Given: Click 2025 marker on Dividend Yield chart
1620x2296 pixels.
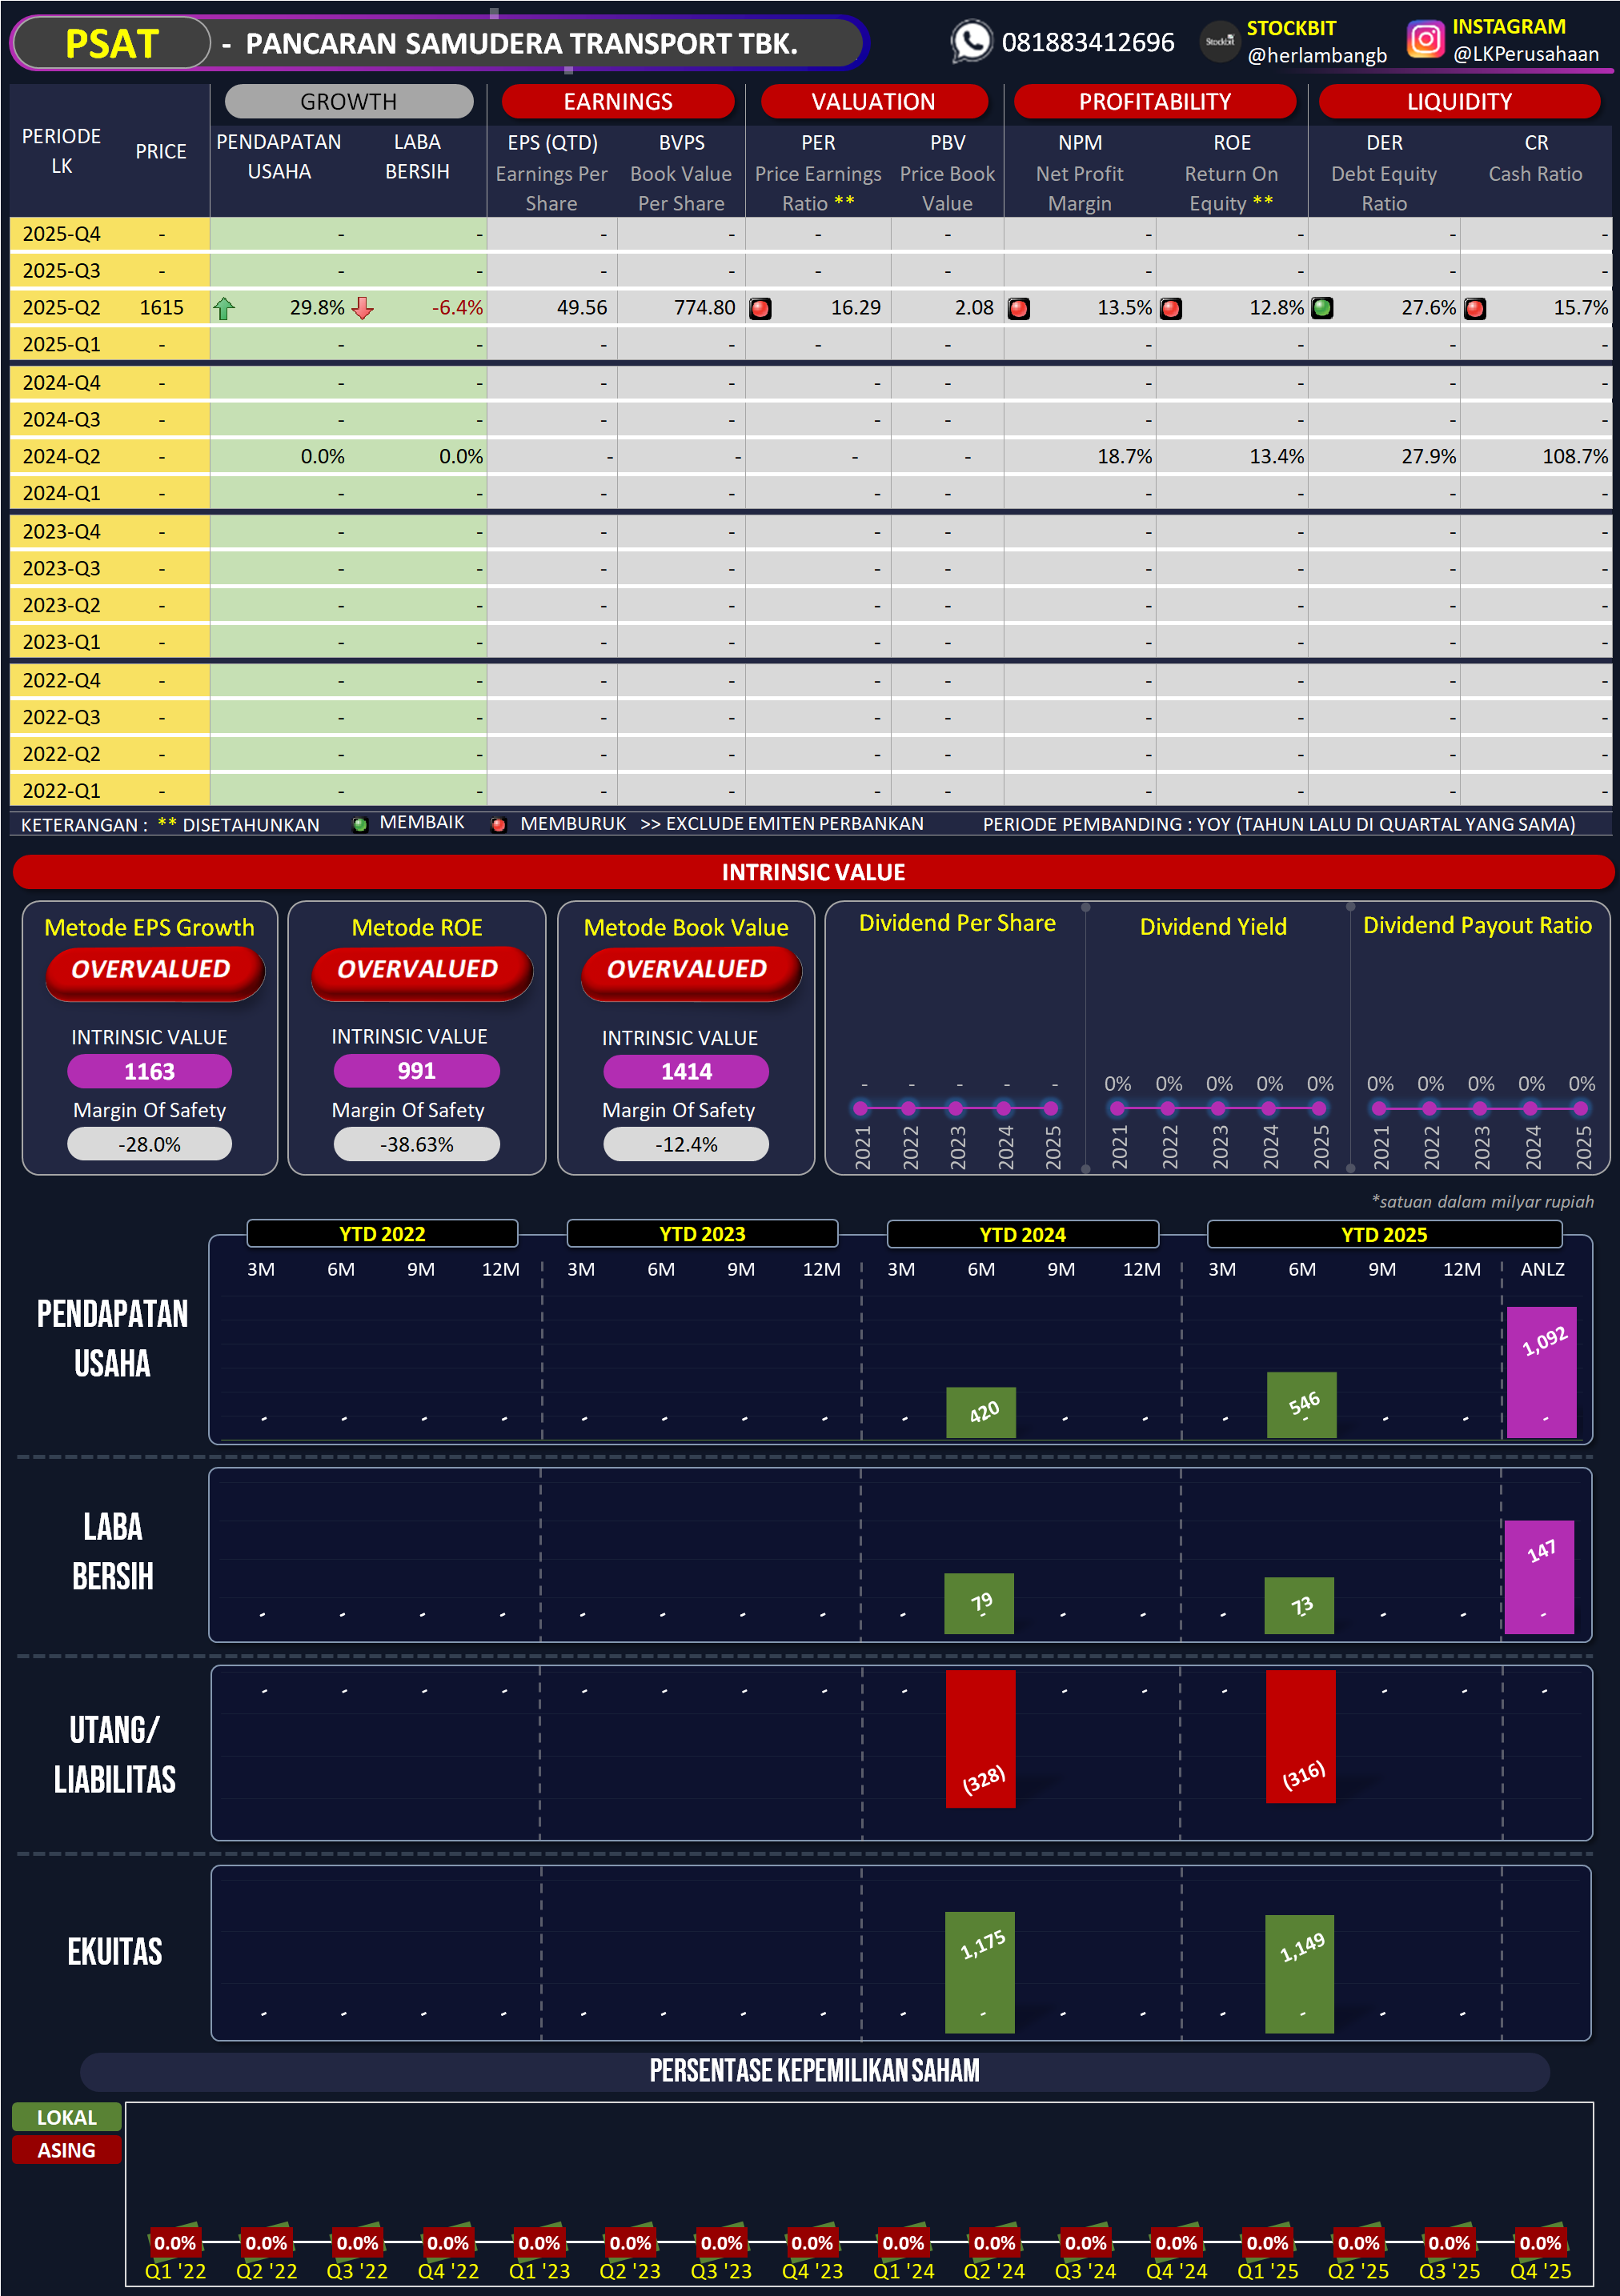Looking at the screenshot, I should (x=1319, y=1108).
